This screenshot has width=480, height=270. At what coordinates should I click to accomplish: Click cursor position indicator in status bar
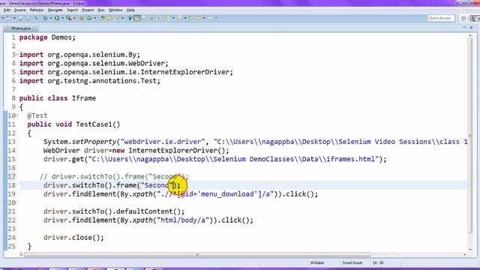378,263
